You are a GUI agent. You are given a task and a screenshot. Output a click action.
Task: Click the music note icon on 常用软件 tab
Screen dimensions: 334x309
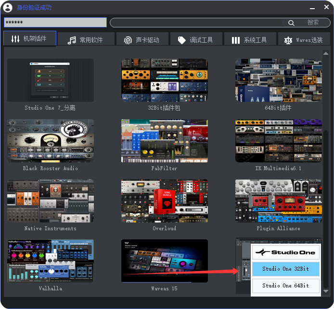tap(72, 40)
